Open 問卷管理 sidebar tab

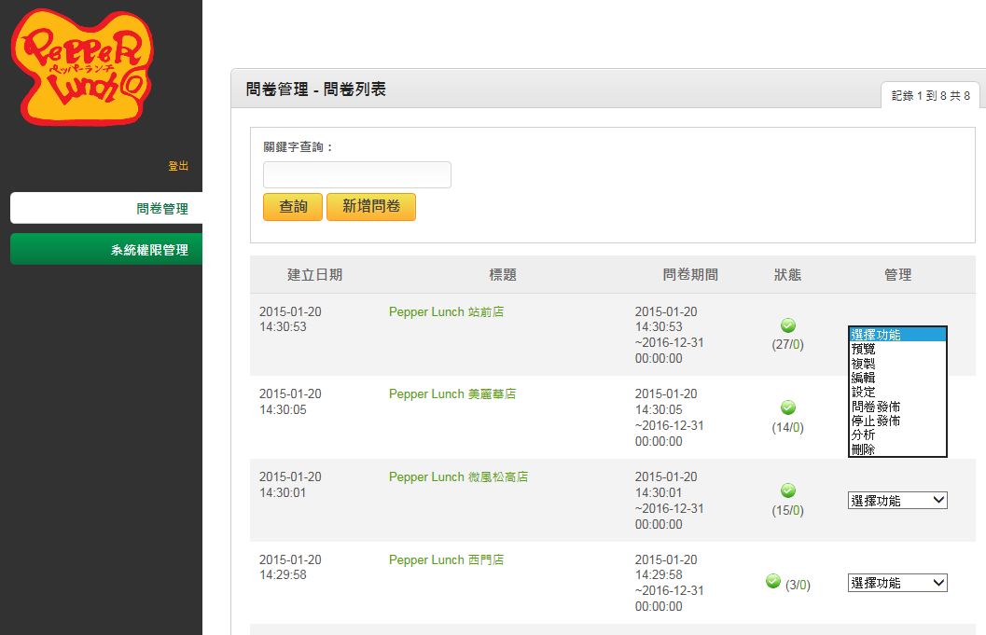[106, 208]
